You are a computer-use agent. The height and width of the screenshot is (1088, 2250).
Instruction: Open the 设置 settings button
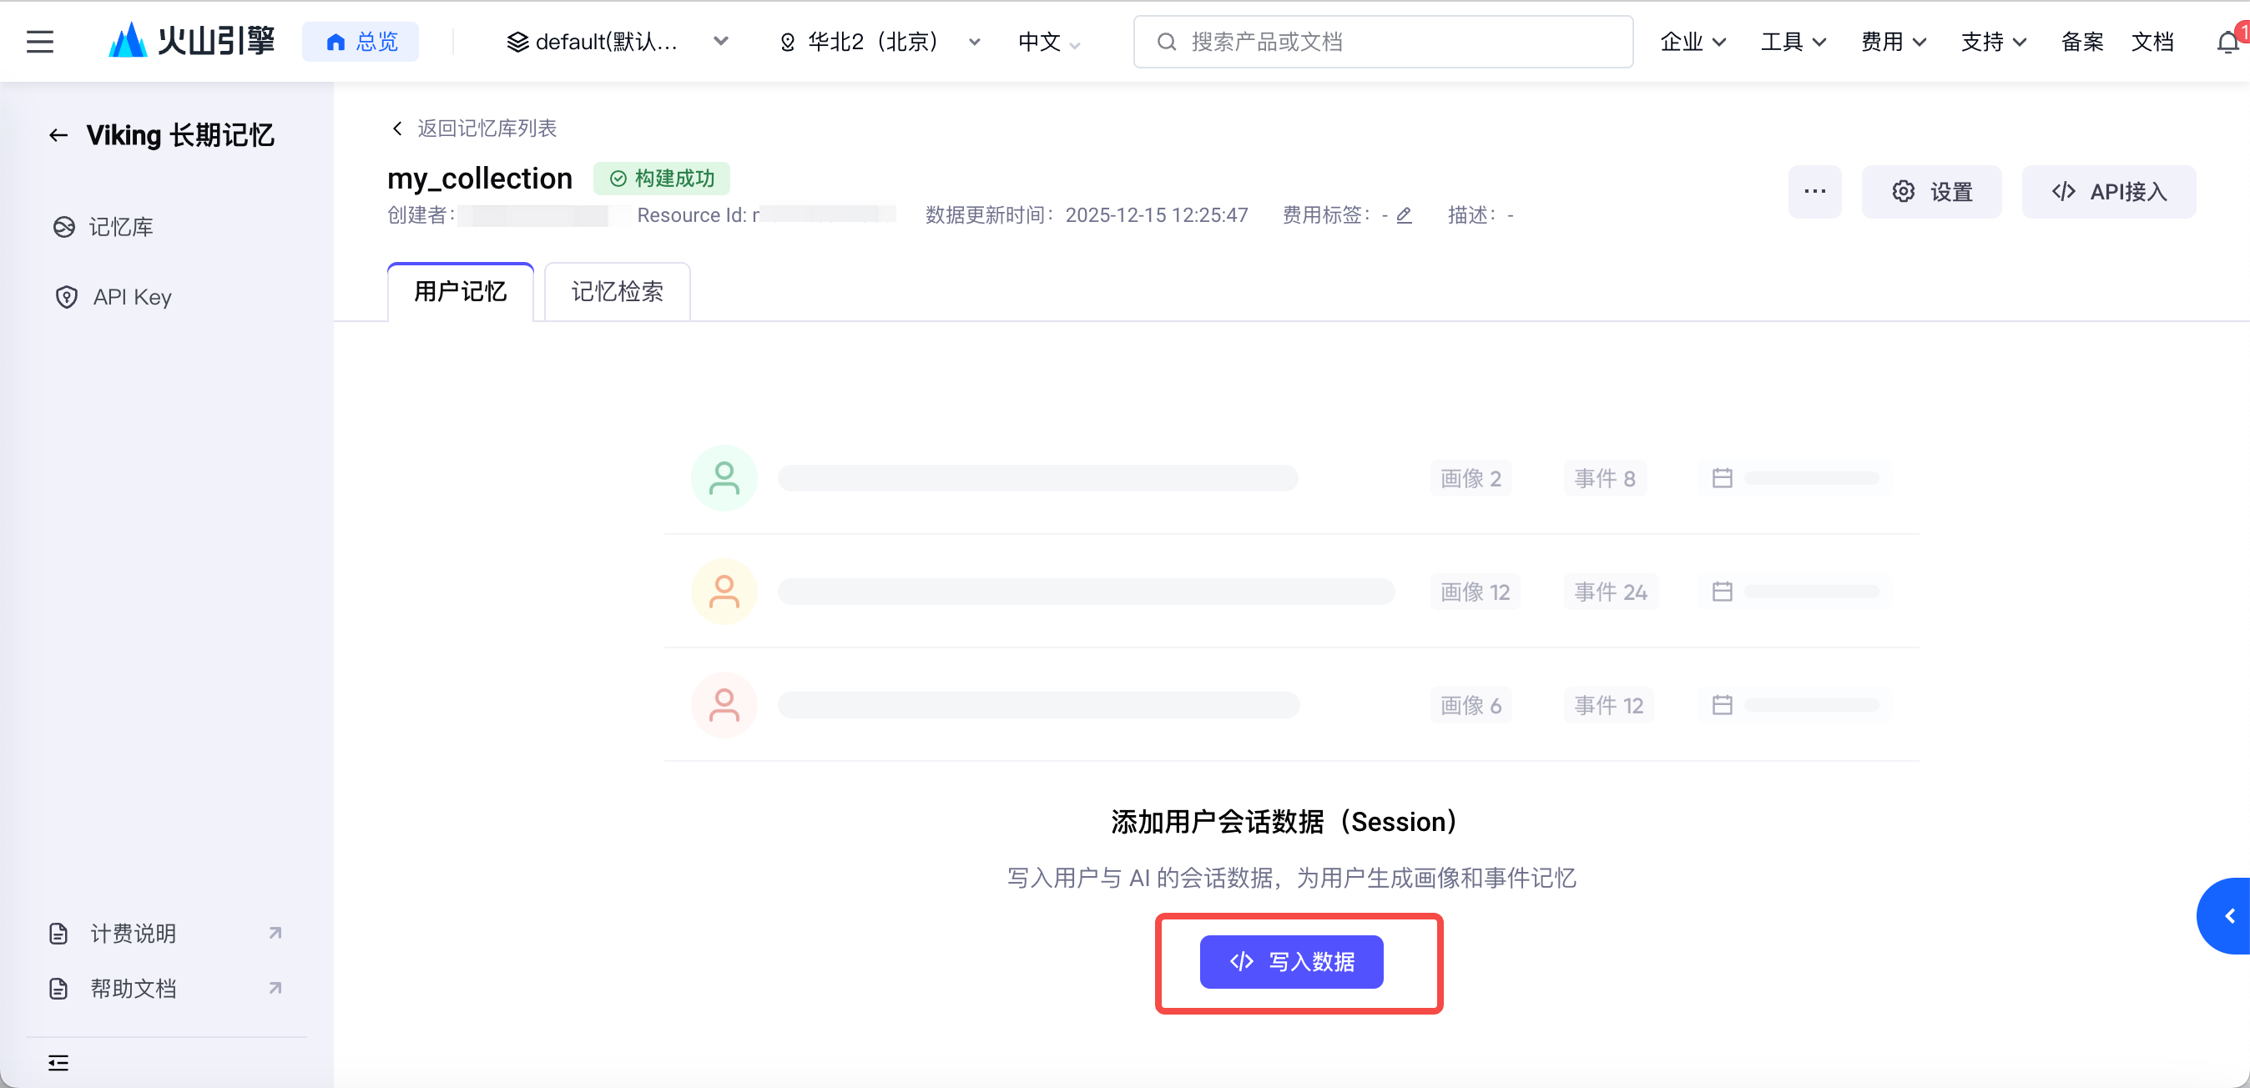point(1931,191)
